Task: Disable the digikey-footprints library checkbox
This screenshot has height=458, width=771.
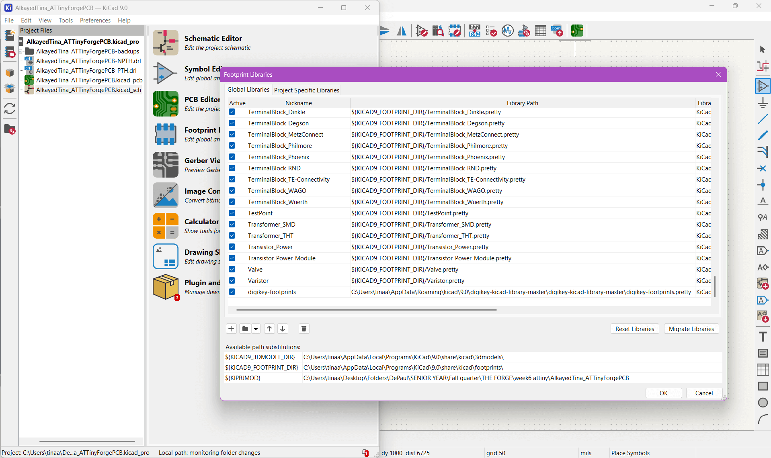Action: pos(232,292)
